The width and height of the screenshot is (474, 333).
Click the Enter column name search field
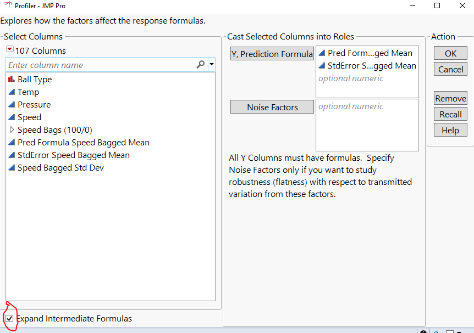click(x=99, y=65)
